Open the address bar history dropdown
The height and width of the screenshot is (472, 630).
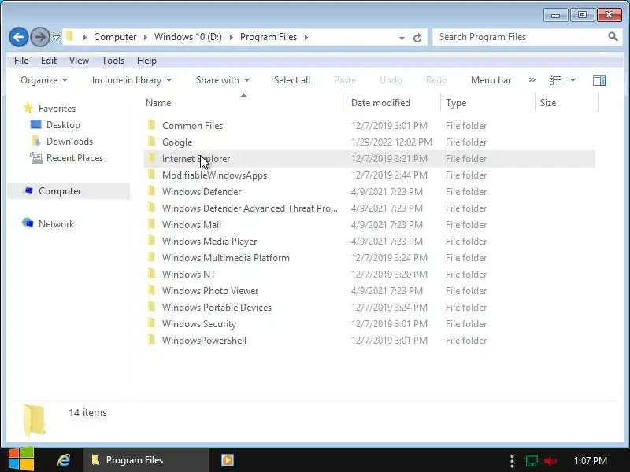[402, 38]
